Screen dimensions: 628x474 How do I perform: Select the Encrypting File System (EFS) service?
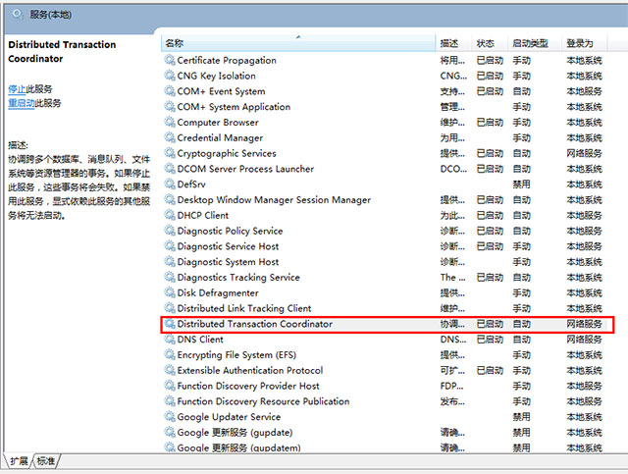235,355
